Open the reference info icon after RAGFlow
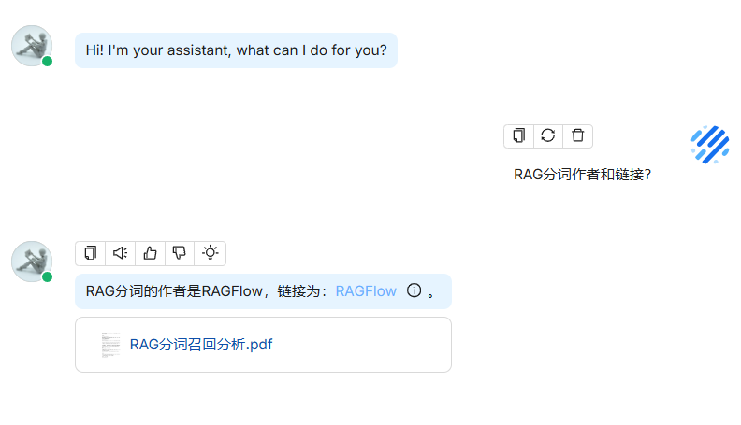Viewport: 741px width, 425px height. click(414, 290)
